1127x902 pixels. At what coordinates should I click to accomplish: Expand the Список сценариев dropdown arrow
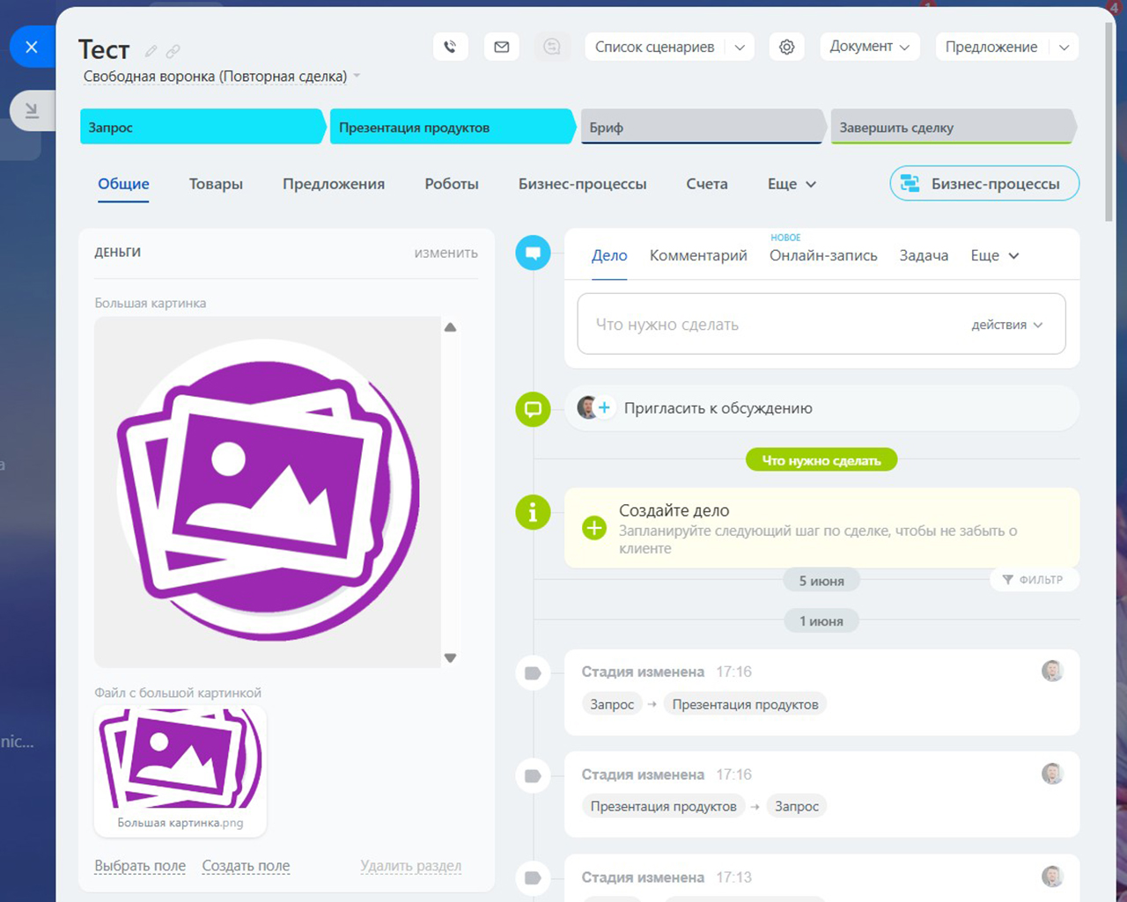[x=740, y=48]
